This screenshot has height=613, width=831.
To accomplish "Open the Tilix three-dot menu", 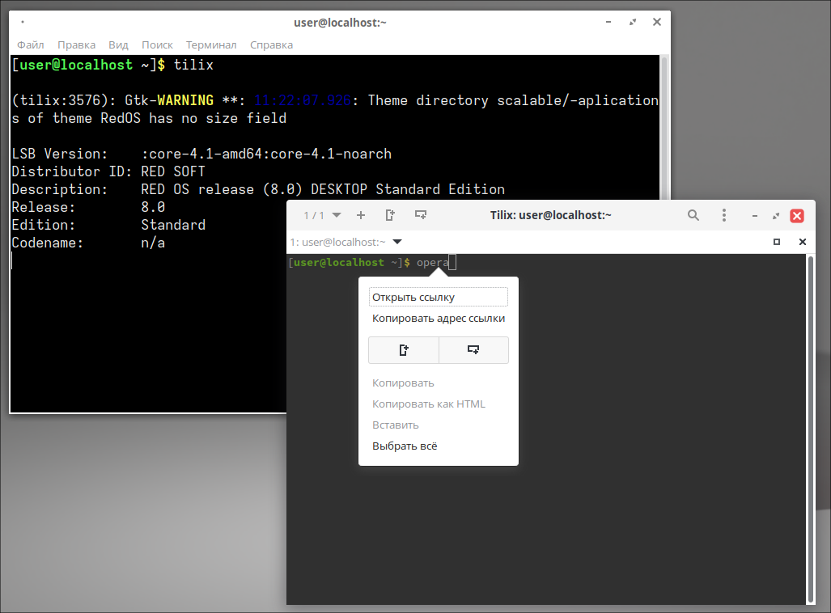I will [724, 215].
